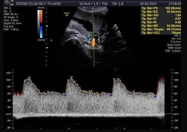This screenshot has height=132, width=187.
Task: Select the second yellow peak systolic marker
Action: [x=71, y=77]
